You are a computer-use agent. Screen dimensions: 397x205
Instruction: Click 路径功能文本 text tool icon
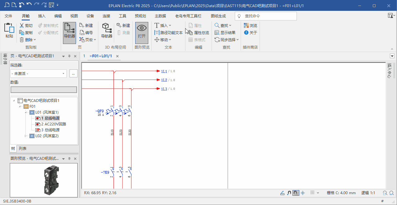tap(157, 33)
